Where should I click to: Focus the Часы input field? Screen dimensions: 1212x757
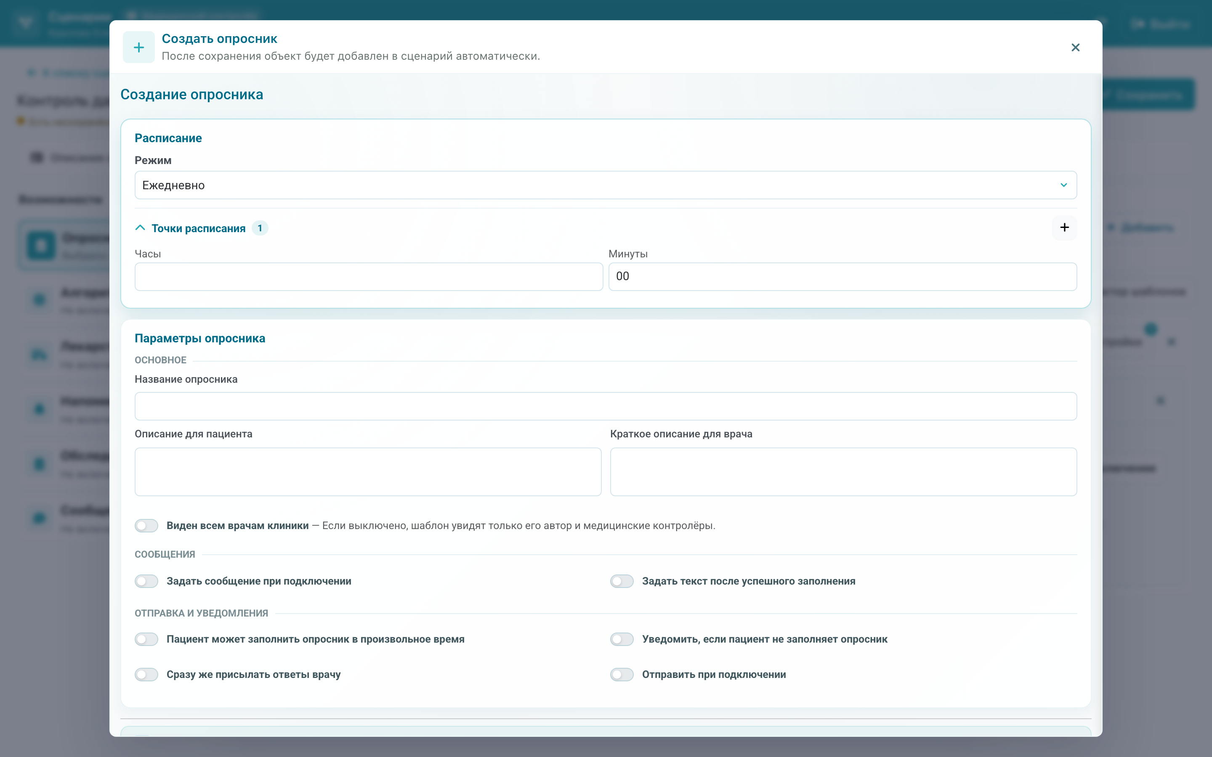[x=369, y=276]
